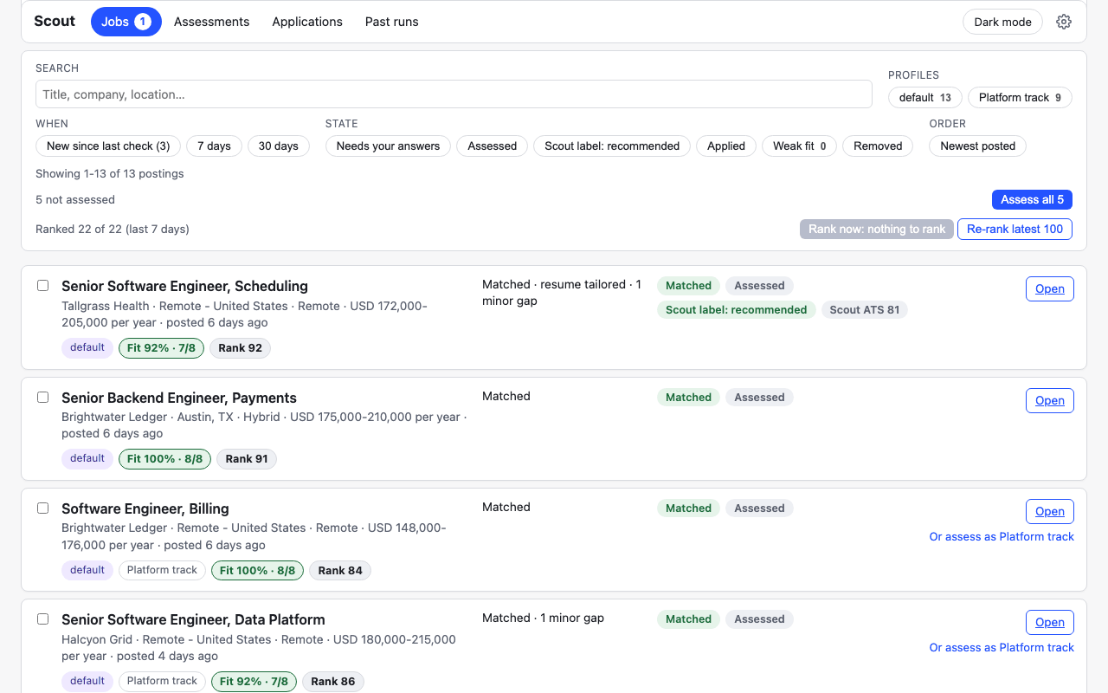1108x693 pixels.
Task: Open the Senior Backend Engineer, Payments posting
Action: click(1050, 400)
